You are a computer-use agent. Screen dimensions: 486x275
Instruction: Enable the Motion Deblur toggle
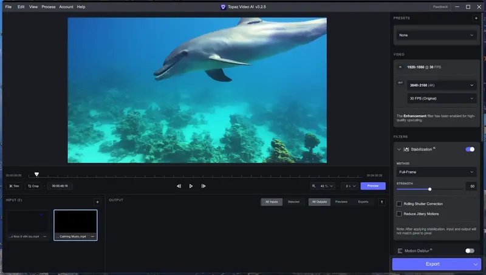click(x=470, y=251)
